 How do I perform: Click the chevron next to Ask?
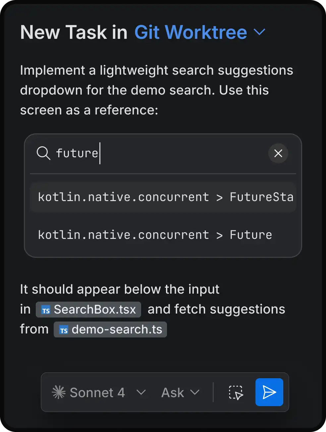[x=195, y=393]
